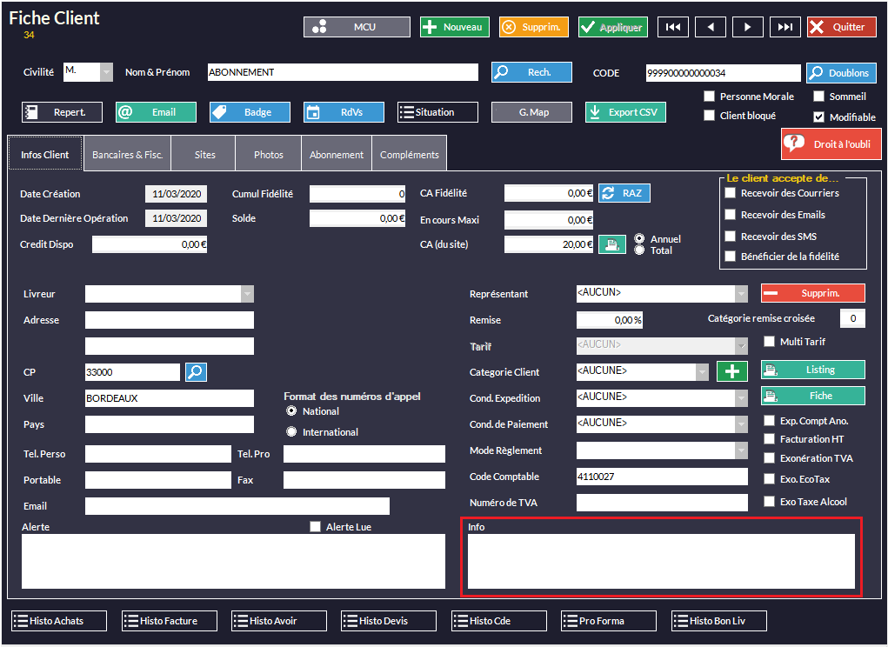Enable the Personne Morale checkbox
The width and height of the screenshot is (888, 647).
[x=710, y=97]
